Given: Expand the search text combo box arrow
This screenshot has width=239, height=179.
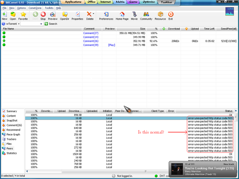Looking at the screenshot, I should (x=41, y=24).
